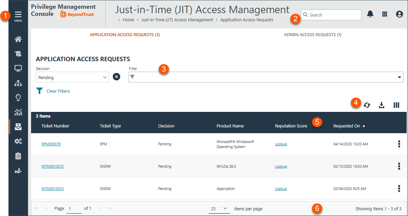Screen dimensions: 408x216
Task: Clear the Decision selection with the X button
Action: click(x=116, y=77)
